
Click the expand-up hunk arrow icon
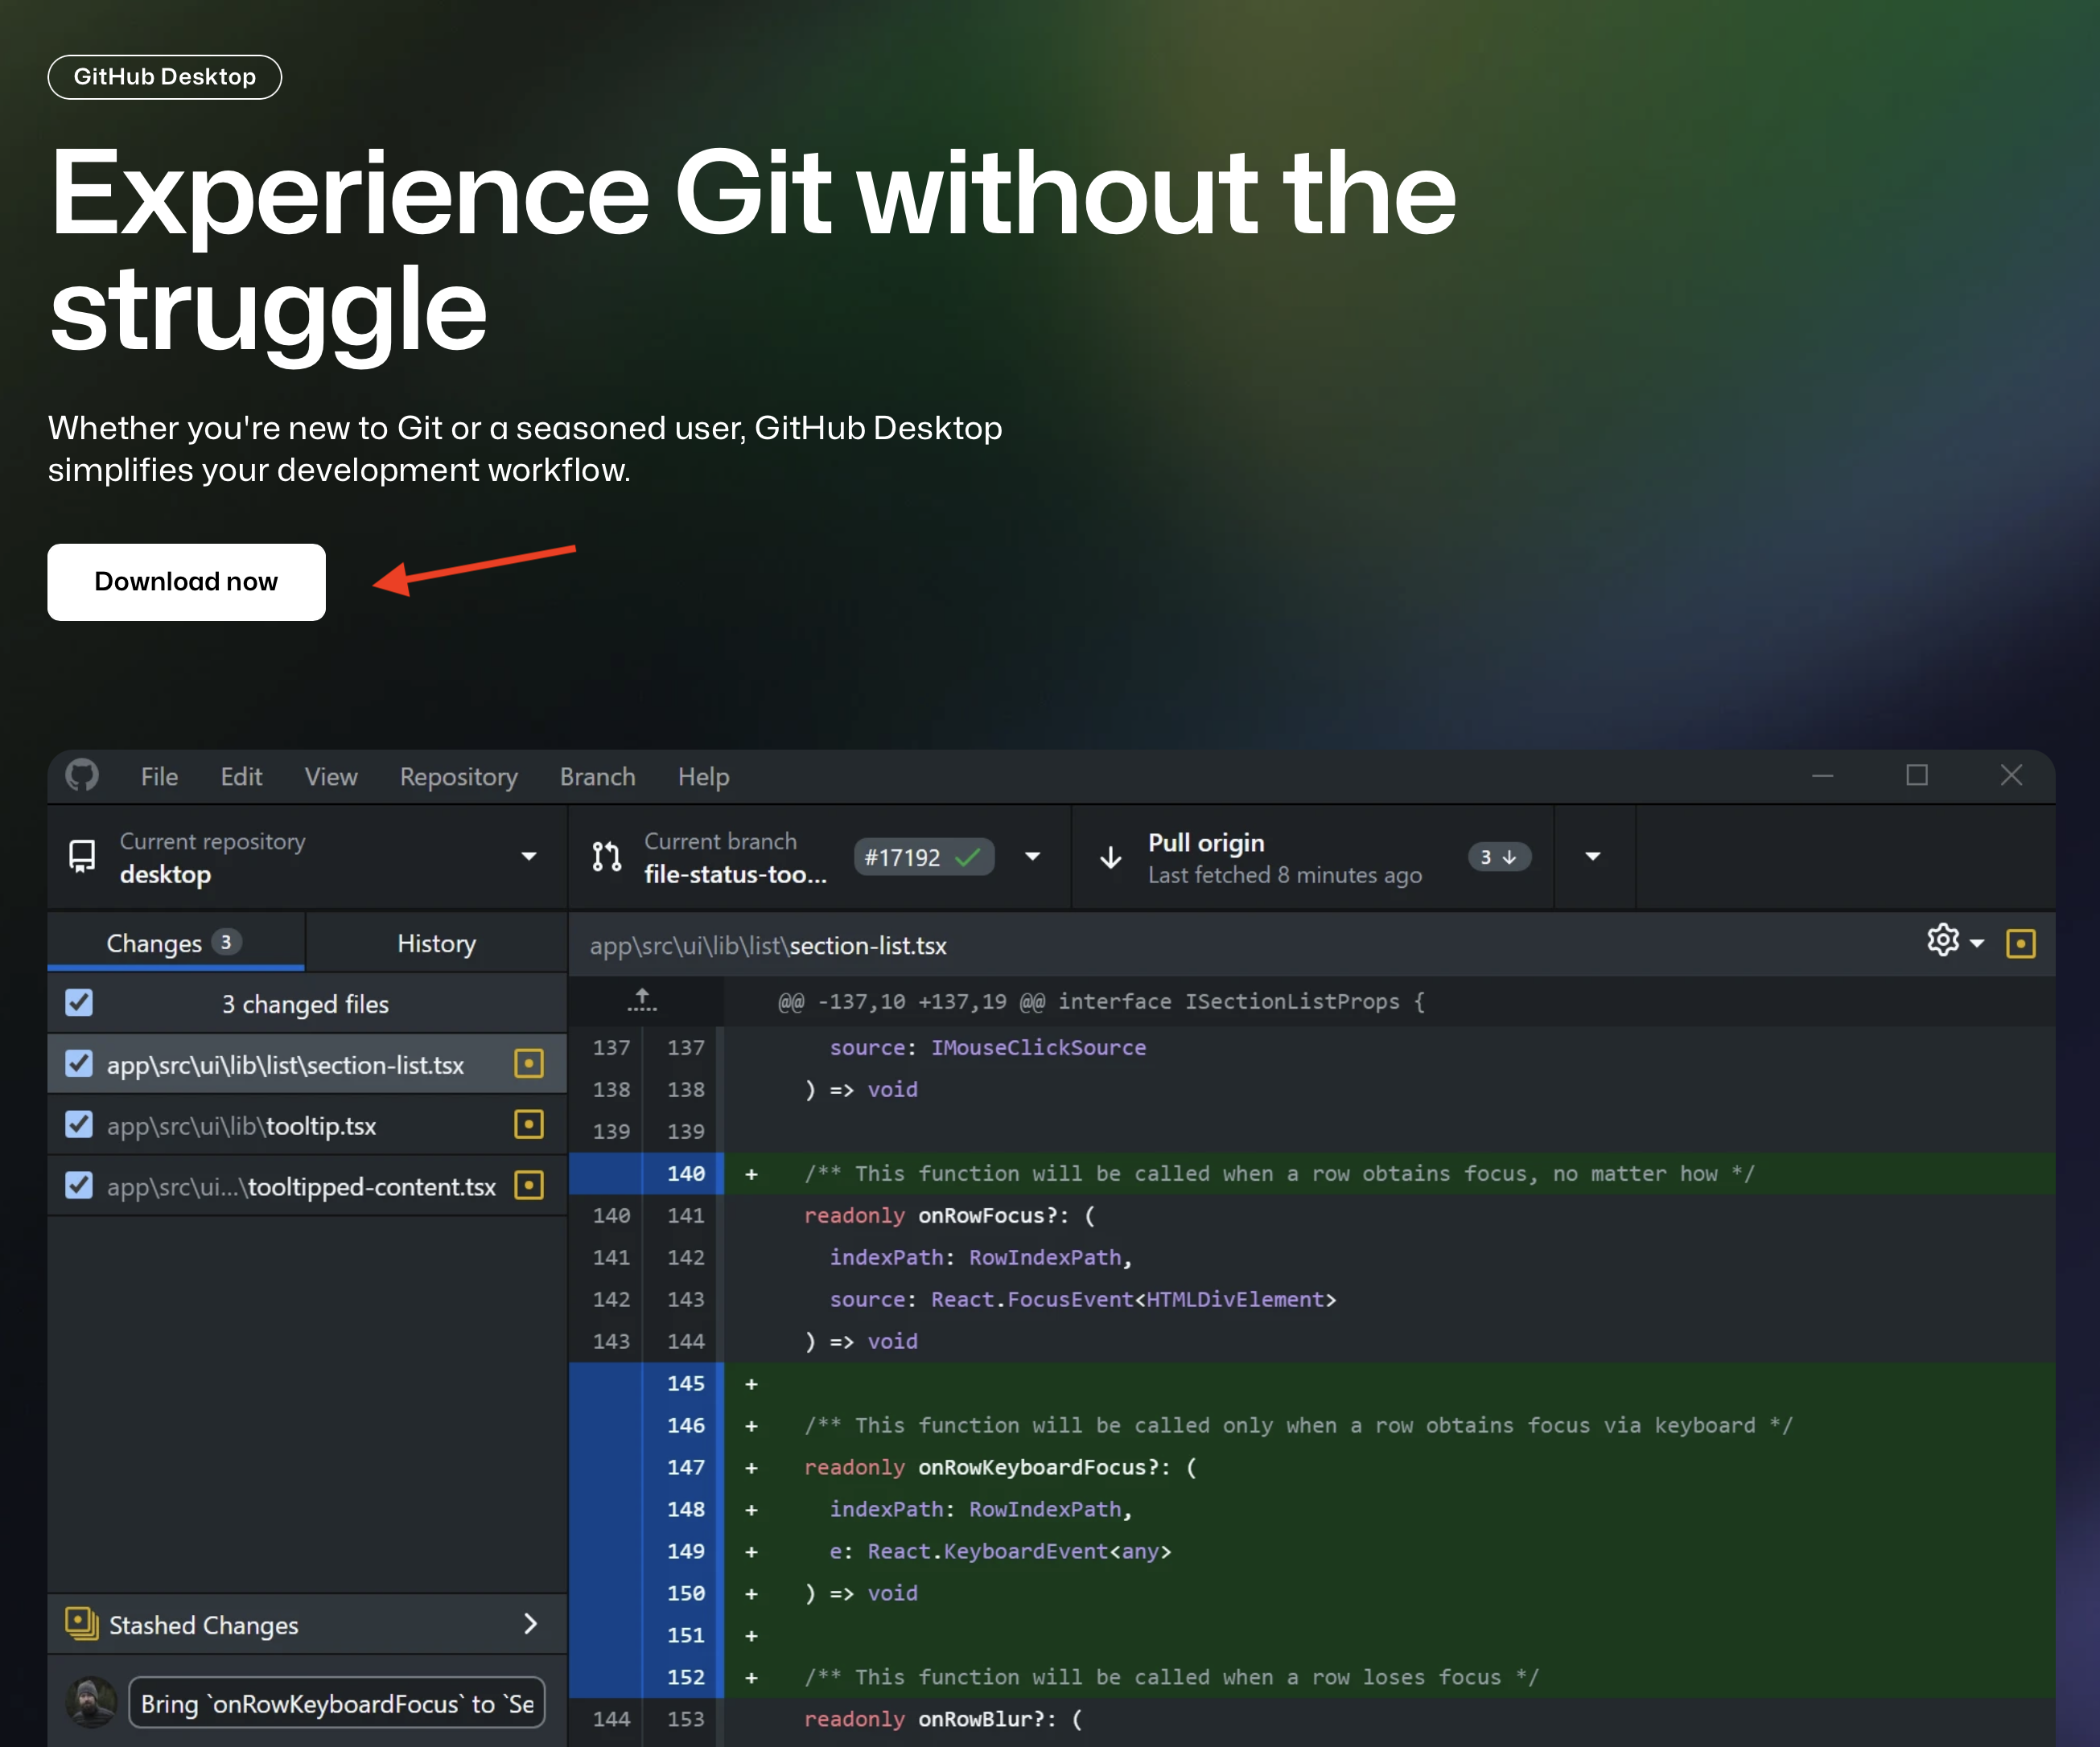(643, 1000)
